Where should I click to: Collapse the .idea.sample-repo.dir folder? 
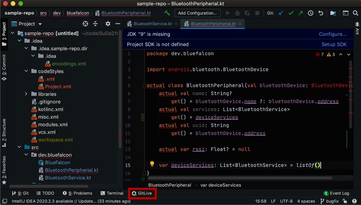tap(26, 48)
